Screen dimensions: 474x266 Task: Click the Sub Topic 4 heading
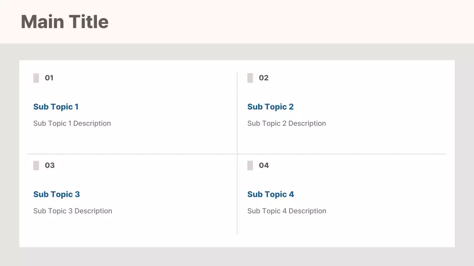pyautogui.click(x=271, y=194)
